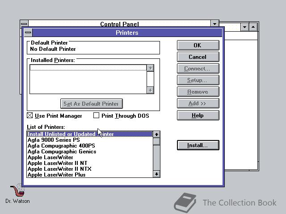
Task: Click the Setup... button
Action: pos(198,80)
